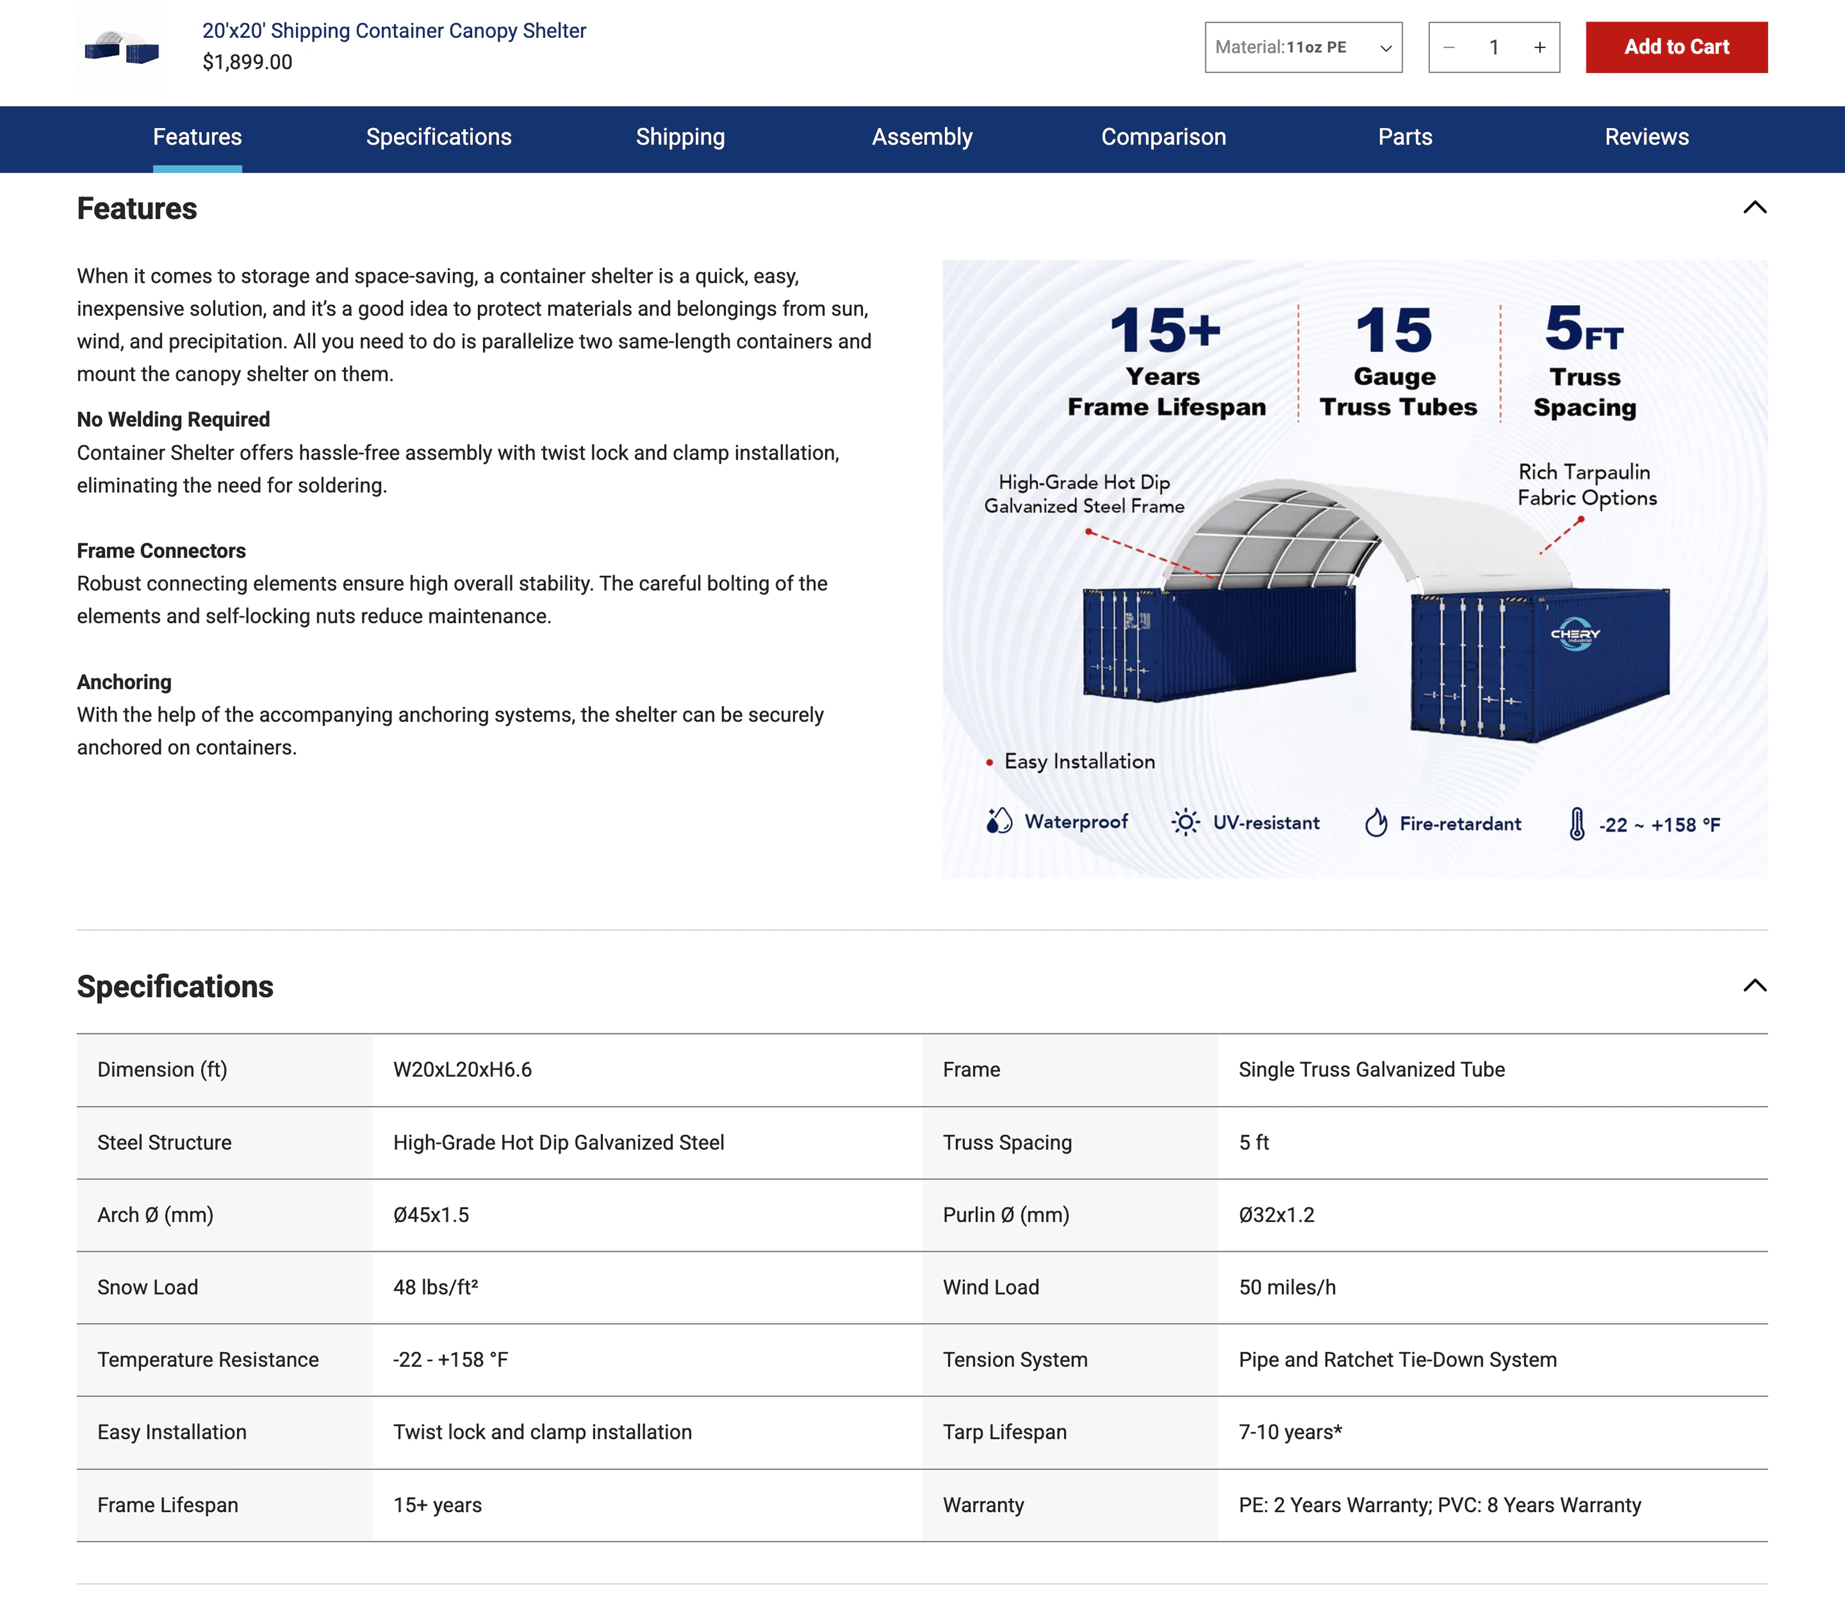Click the Fire-retardant flame icon
1845x1605 pixels.
pos(1376,822)
